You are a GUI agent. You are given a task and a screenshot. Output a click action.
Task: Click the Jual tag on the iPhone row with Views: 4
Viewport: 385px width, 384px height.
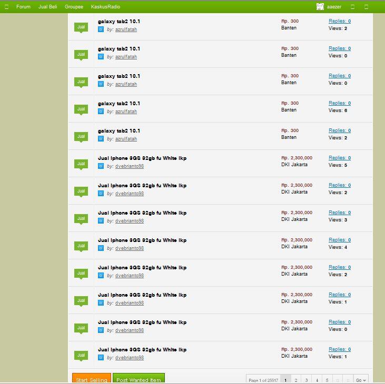point(81,246)
